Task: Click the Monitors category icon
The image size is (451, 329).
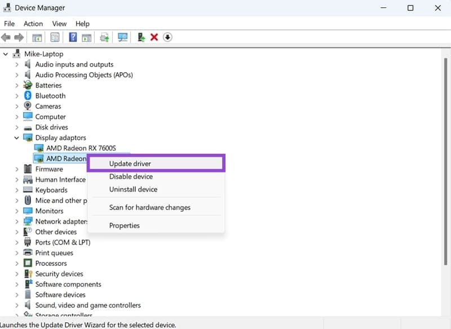Action: click(x=28, y=211)
